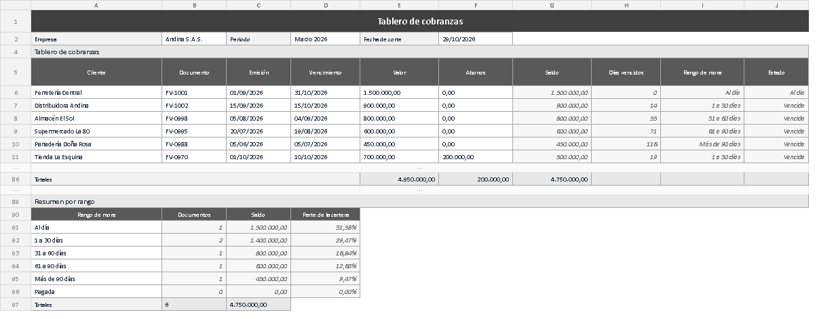Screen dimensions: 817x319
Task: Click the due date '04/09/2026'
Action: coord(326,119)
